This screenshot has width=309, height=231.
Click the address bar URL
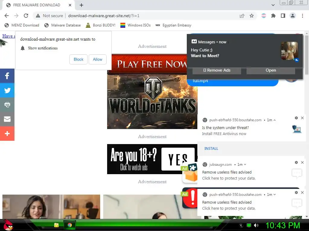104,16
